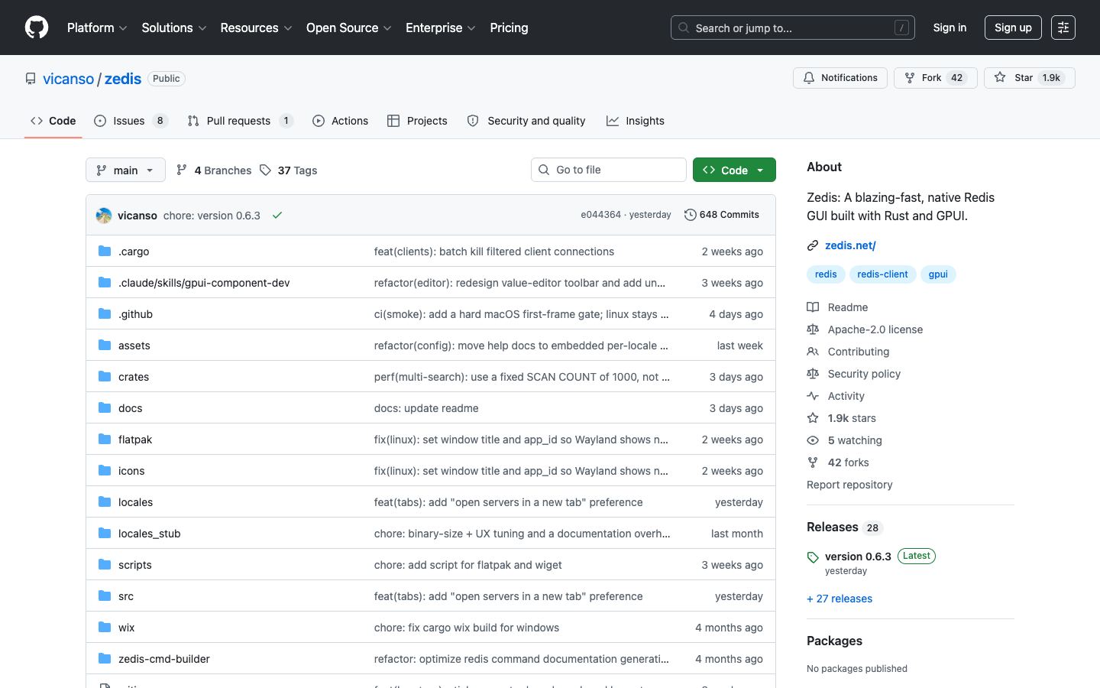This screenshot has height=688, width=1100.
Task: Click the fork icon next to 42 forks
Action: (x=813, y=462)
